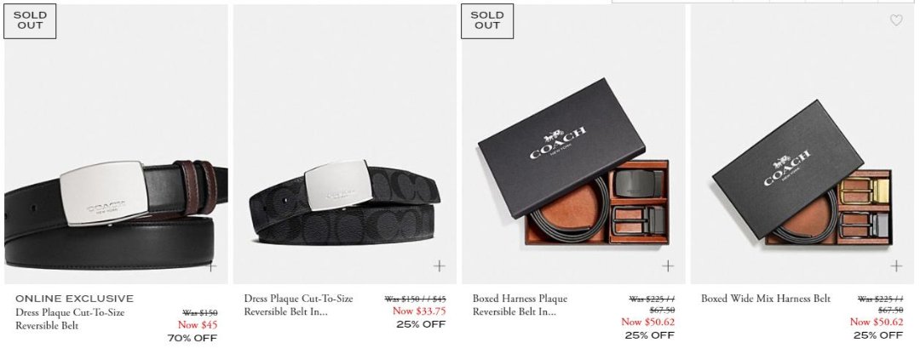Click the Now $33.75 sale price
The width and height of the screenshot is (920, 348).
[x=419, y=311]
